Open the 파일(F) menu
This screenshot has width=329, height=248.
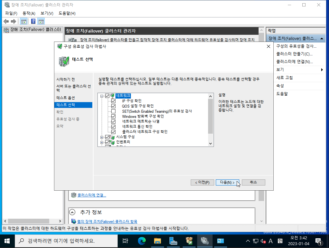click(11, 14)
